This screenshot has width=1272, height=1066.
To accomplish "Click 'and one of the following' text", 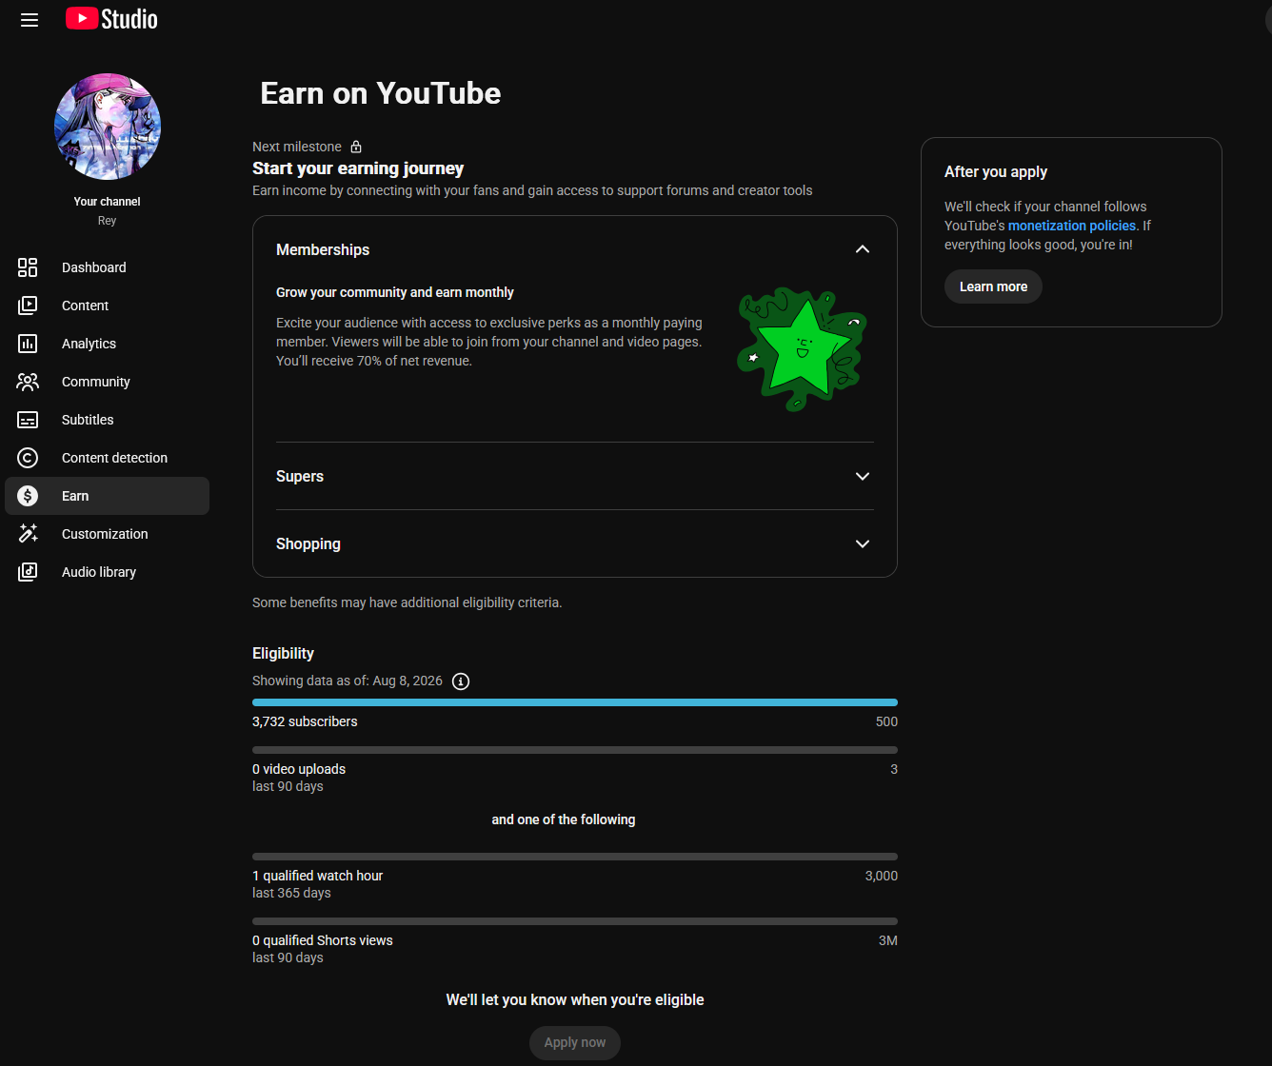I will [x=564, y=819].
